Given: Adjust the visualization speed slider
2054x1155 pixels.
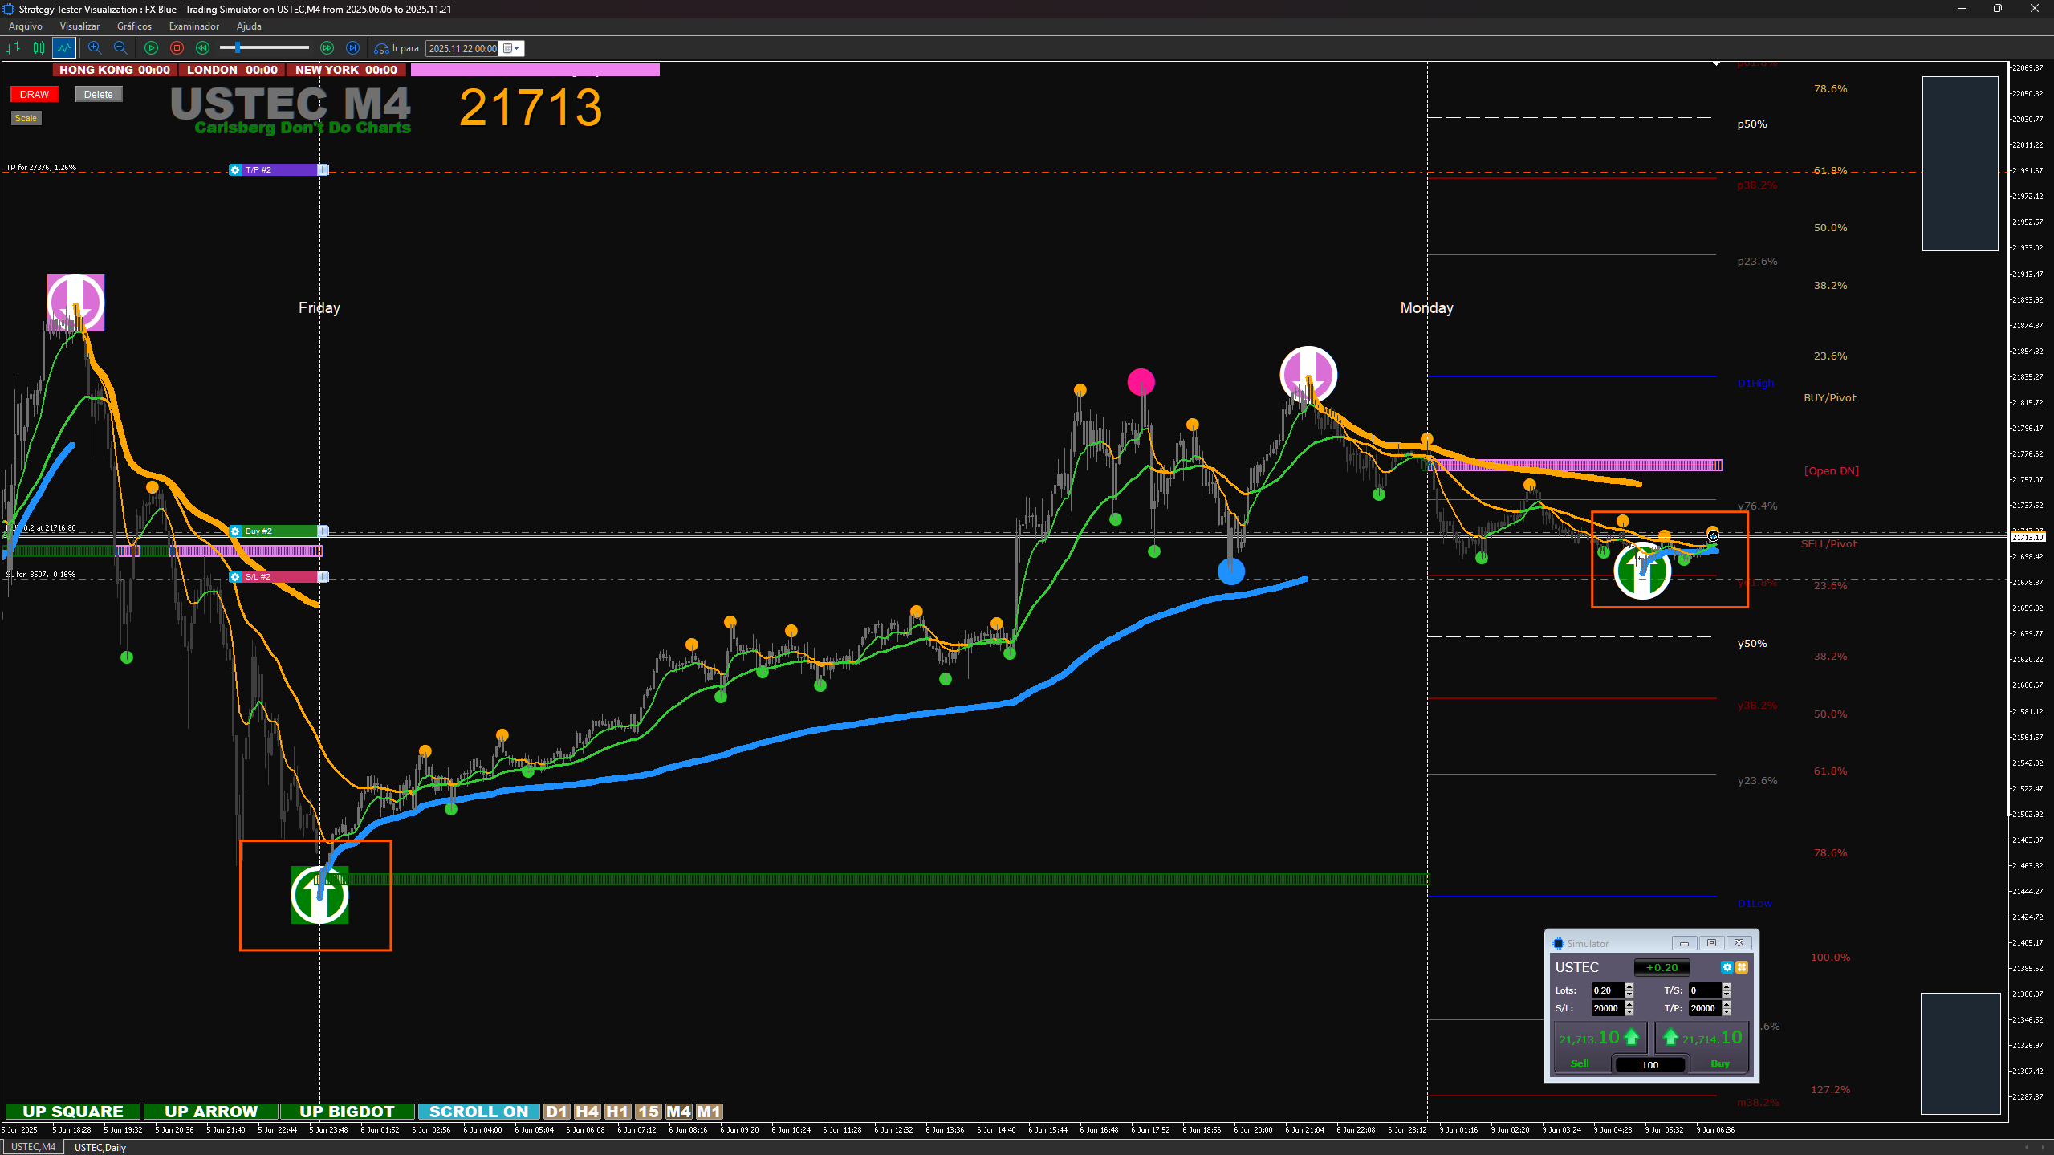Looking at the screenshot, I should pos(238,48).
